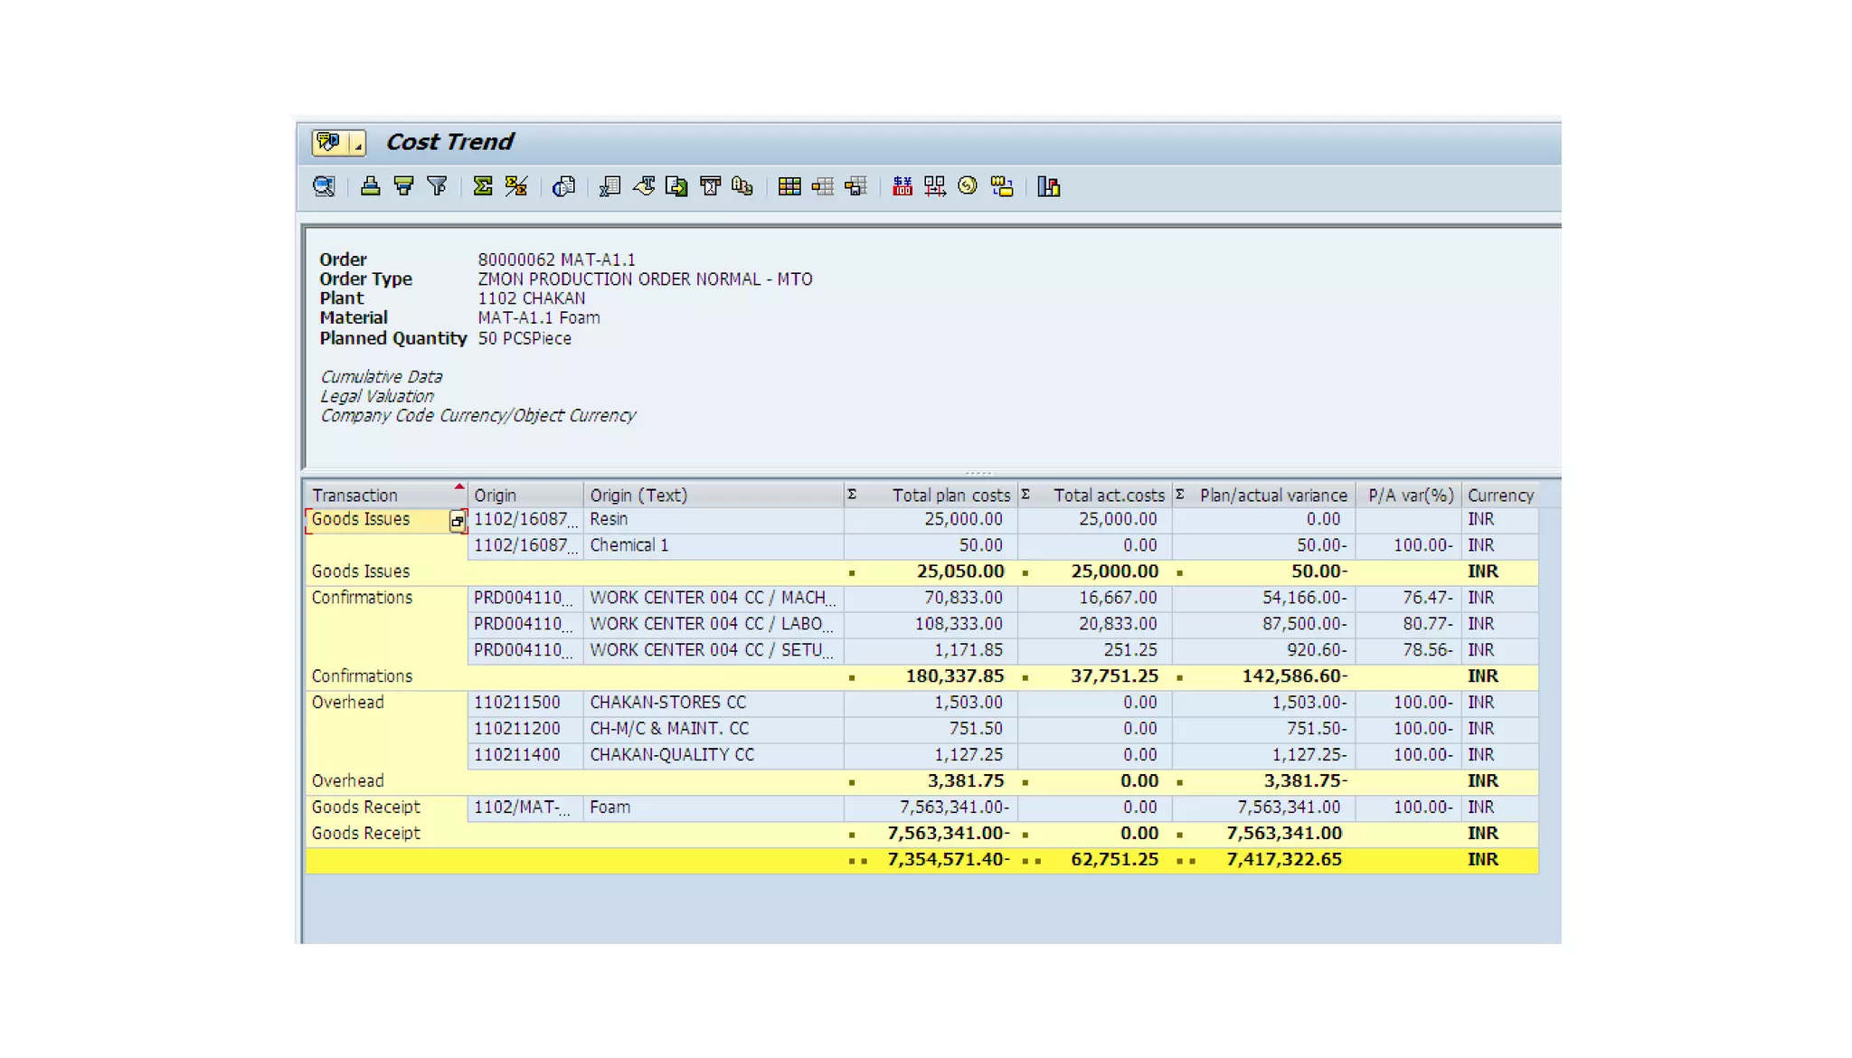The image size is (1852, 1058).
Task: Click the Set filter funnel icon
Action: pyautogui.click(x=438, y=186)
